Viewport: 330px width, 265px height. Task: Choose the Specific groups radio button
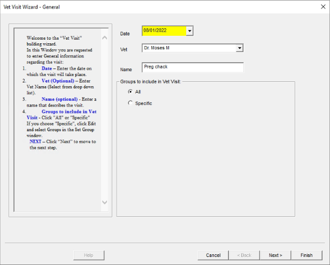pos(130,103)
